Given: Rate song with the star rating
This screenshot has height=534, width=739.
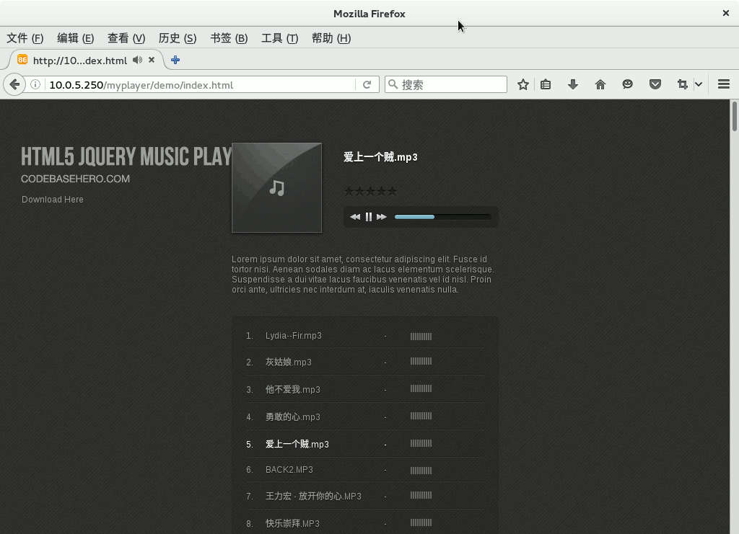Looking at the screenshot, I should tap(370, 191).
